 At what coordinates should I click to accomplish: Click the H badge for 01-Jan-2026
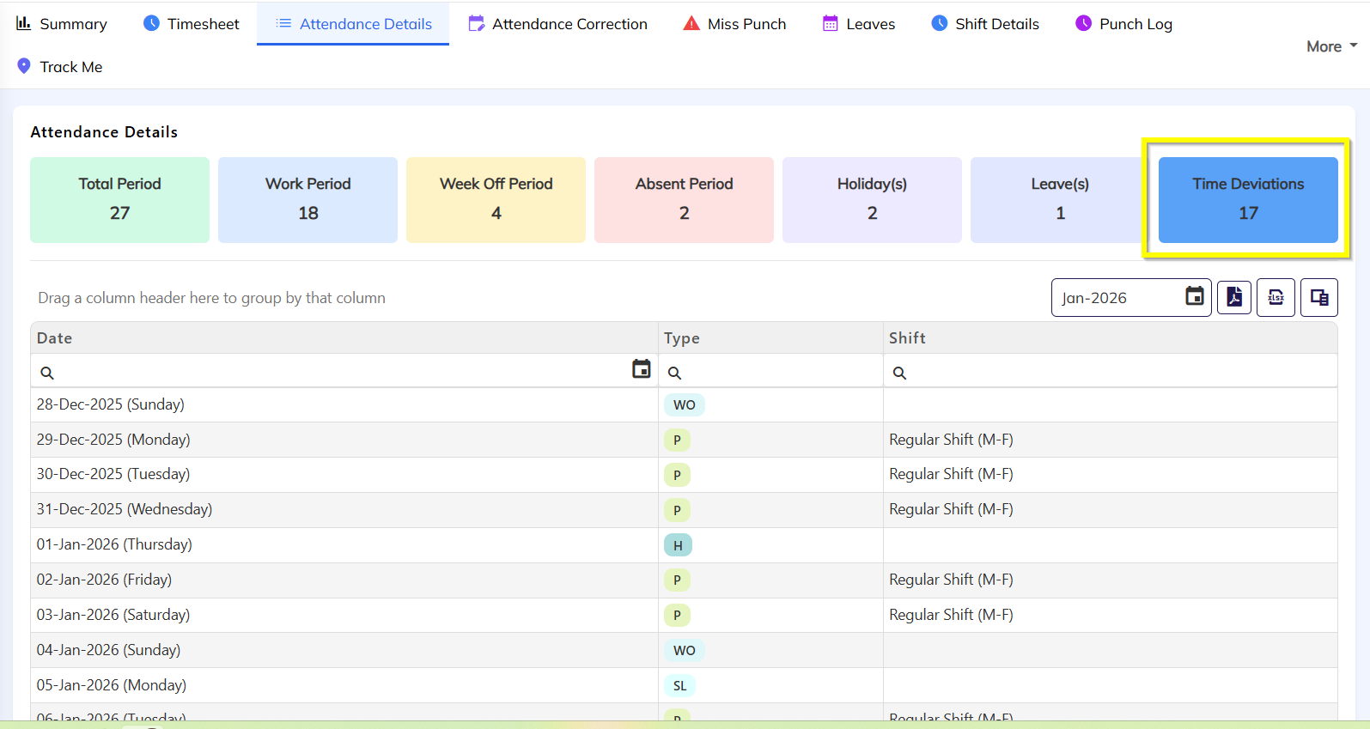click(x=678, y=545)
